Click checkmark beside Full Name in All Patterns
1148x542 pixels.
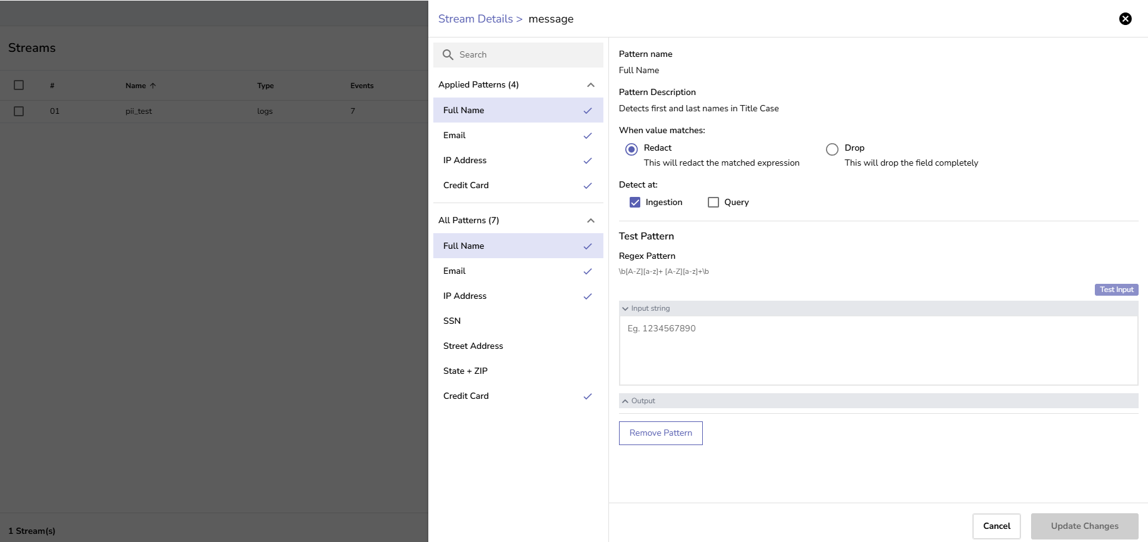click(587, 246)
